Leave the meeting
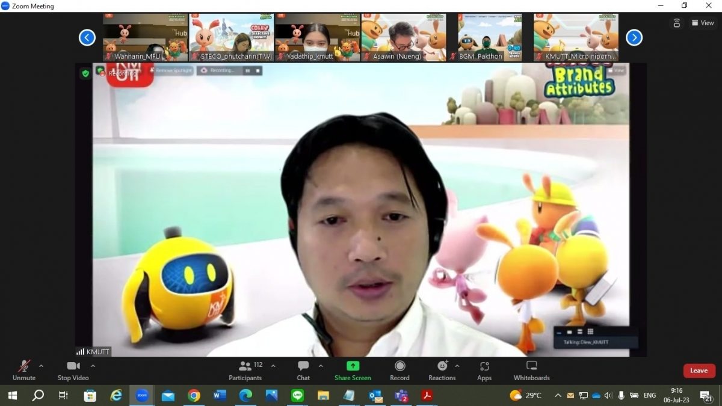Image resolution: width=722 pixels, height=406 pixels. 699,371
